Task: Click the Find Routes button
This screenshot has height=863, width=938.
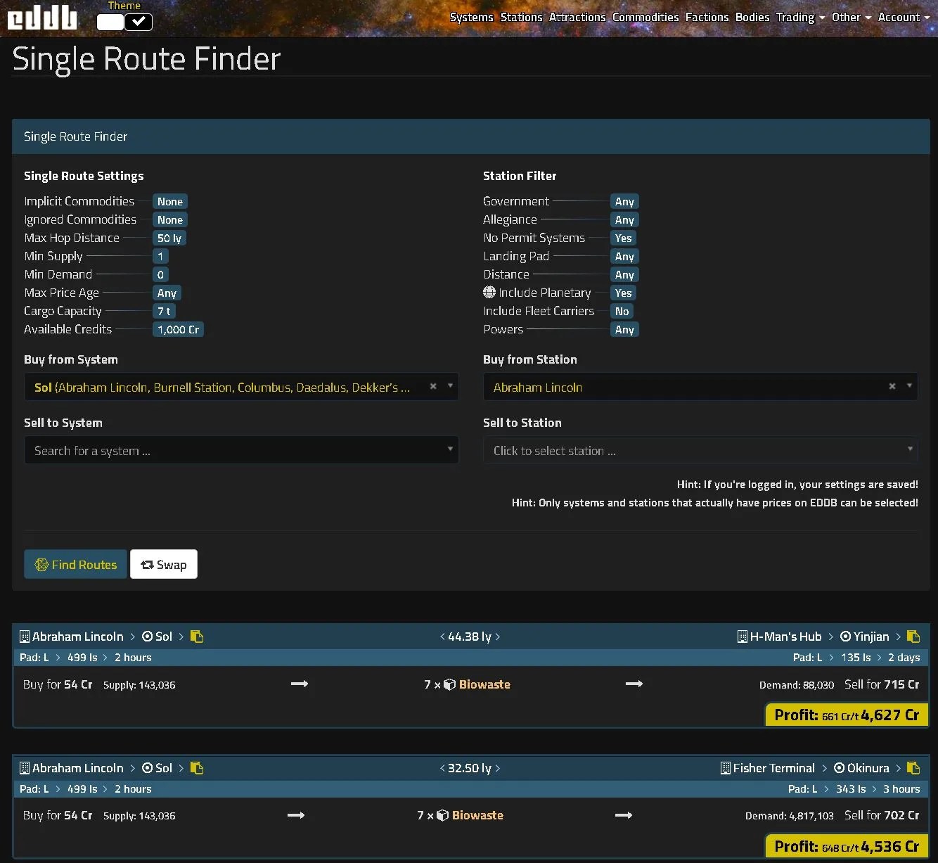Action: click(76, 564)
